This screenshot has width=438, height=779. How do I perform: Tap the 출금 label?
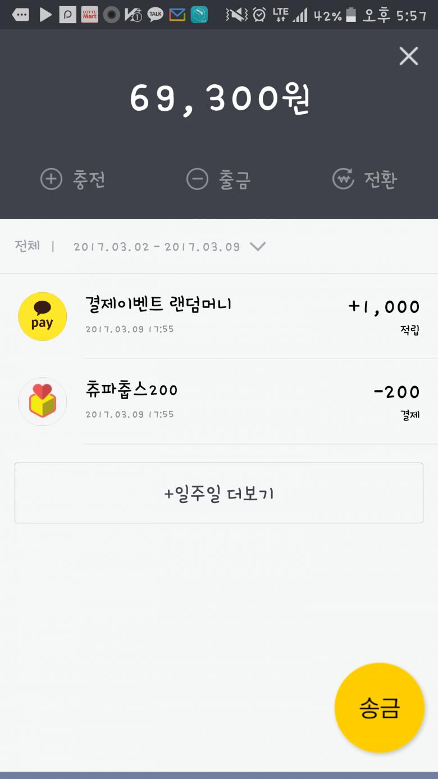point(235,180)
